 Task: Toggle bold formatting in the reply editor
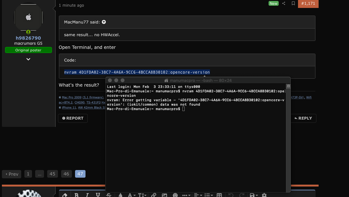click(76, 195)
